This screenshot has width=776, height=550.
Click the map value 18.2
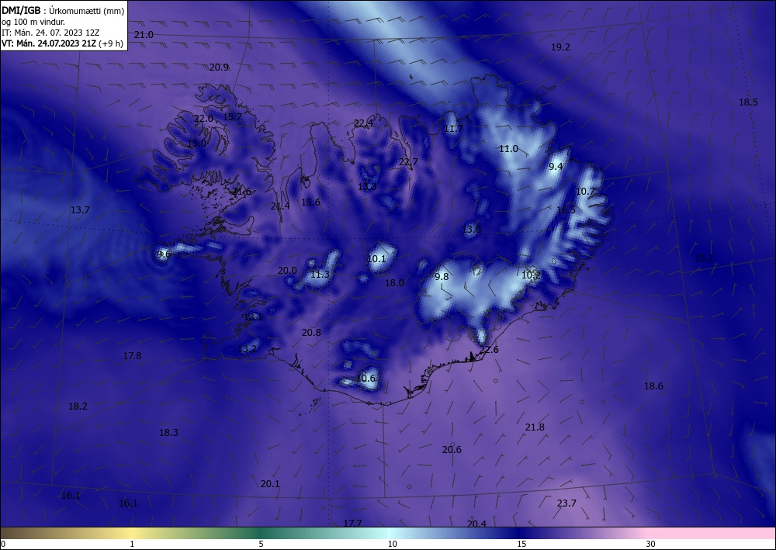pyautogui.click(x=78, y=406)
